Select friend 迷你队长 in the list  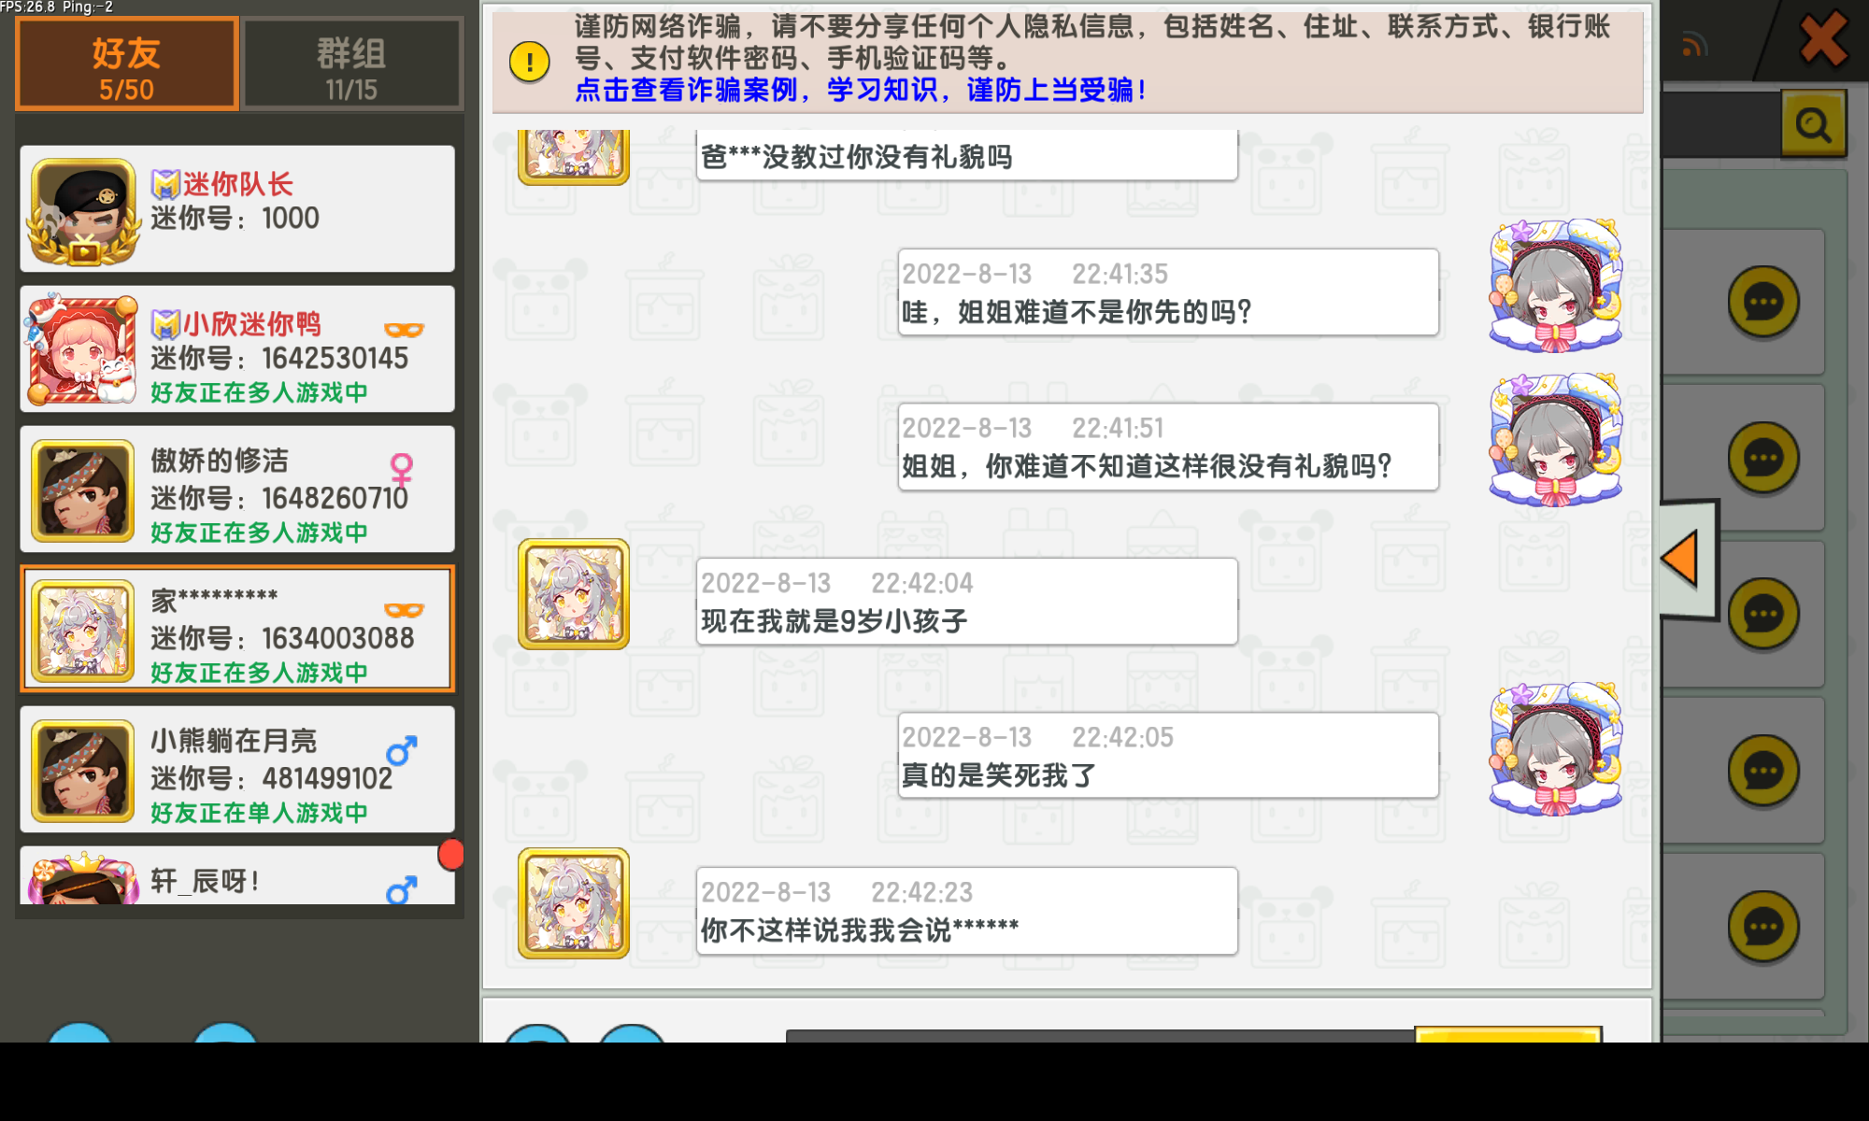coord(237,208)
